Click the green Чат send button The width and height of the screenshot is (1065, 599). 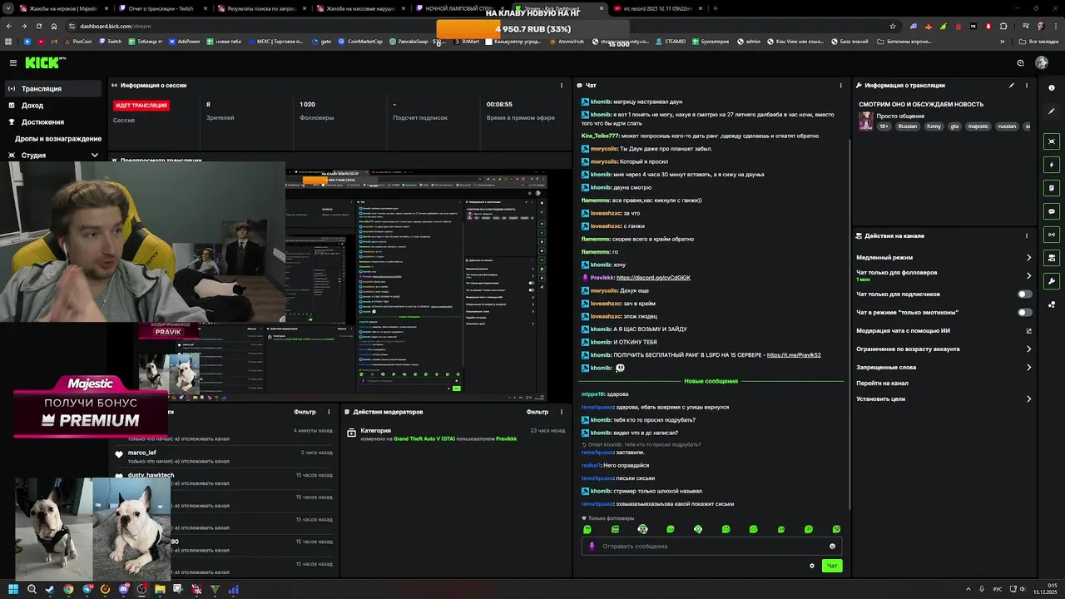click(x=831, y=566)
